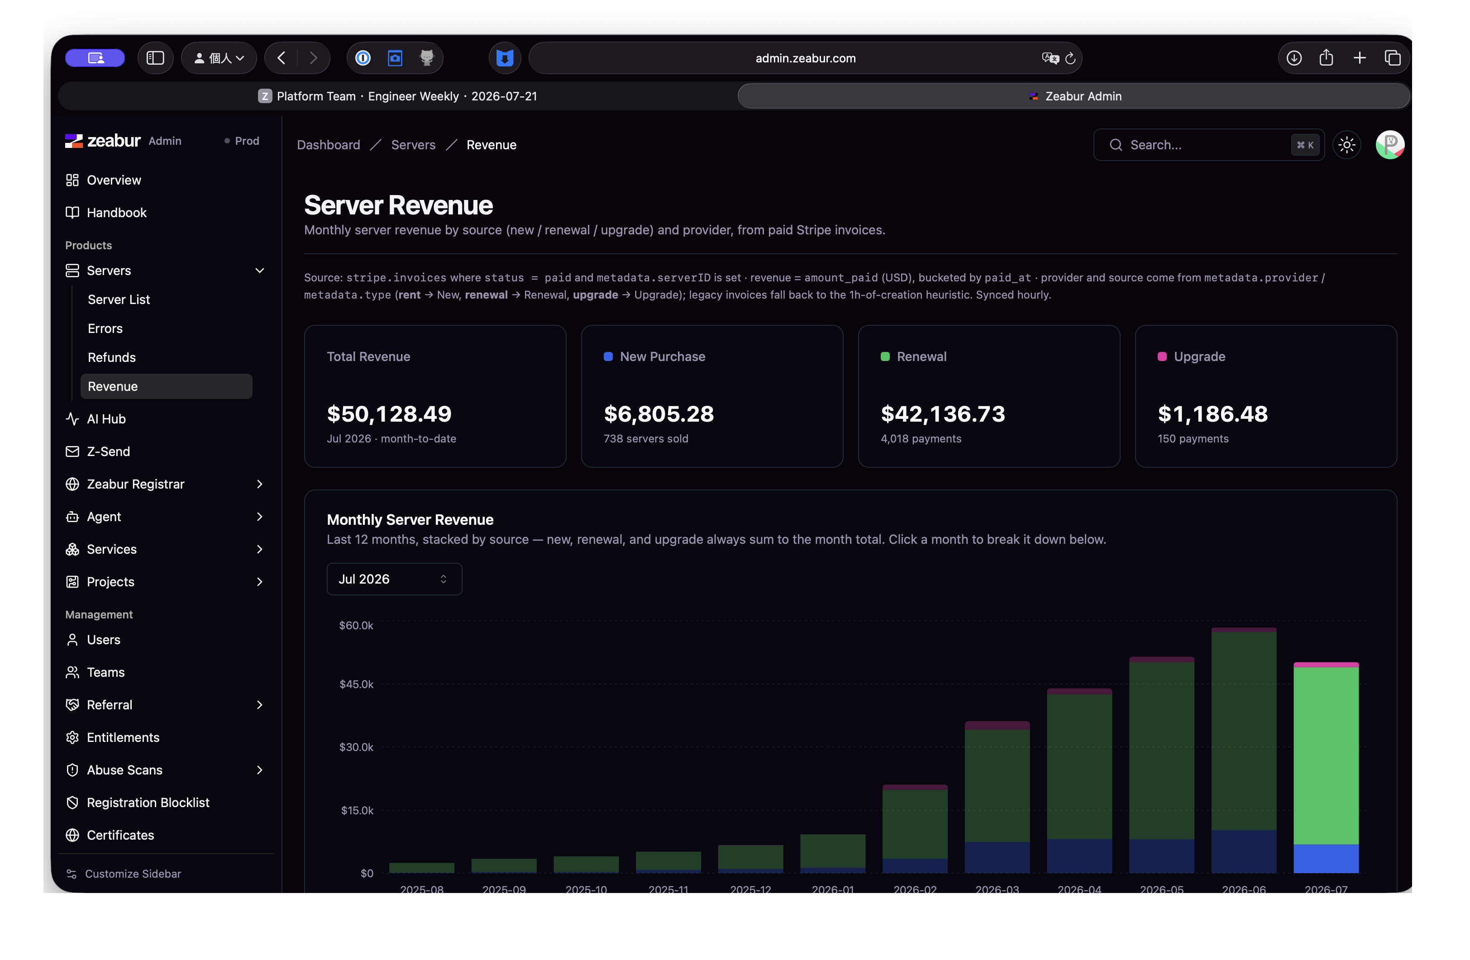Expand the Zeabur Registrar chevron
This screenshot has height=960, width=1470.
click(260, 484)
